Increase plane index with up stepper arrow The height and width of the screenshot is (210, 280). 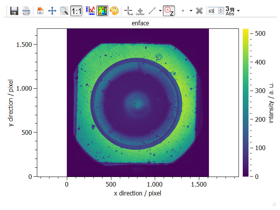click(221, 9)
